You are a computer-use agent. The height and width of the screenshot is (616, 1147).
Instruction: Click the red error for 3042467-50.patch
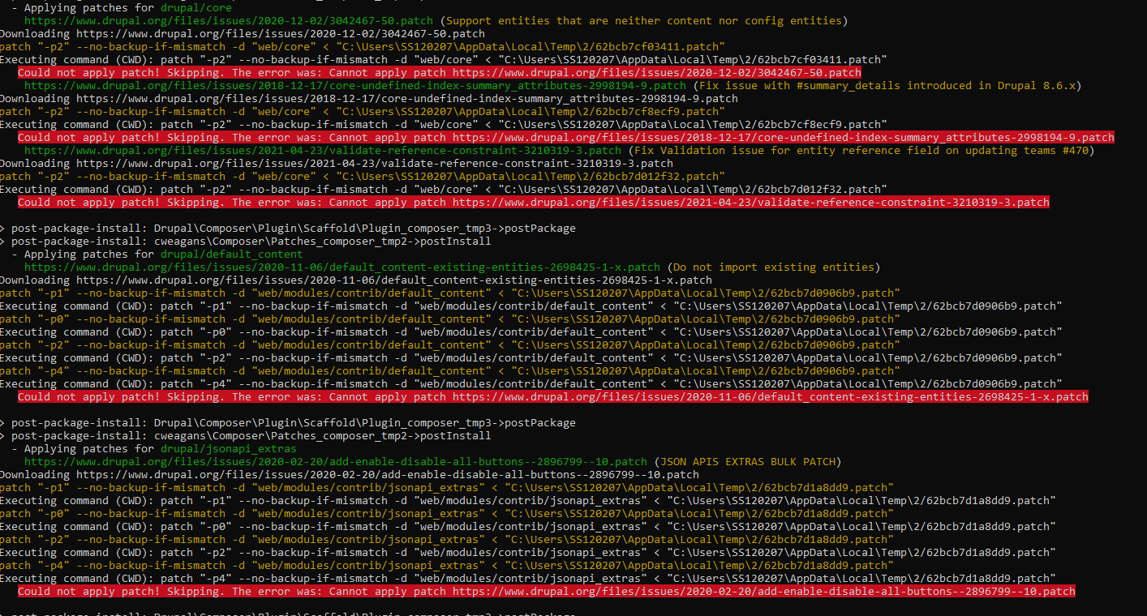[x=440, y=72]
